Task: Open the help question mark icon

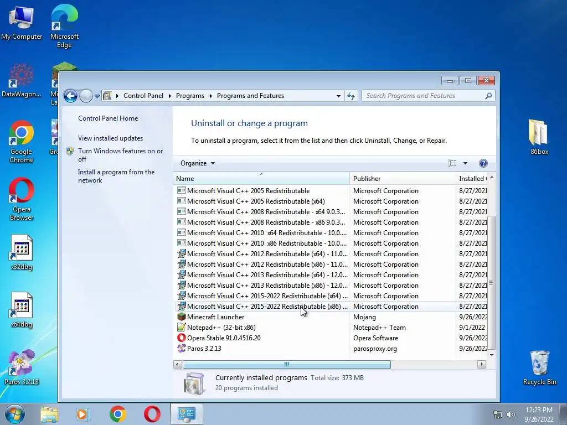Action: [483, 163]
